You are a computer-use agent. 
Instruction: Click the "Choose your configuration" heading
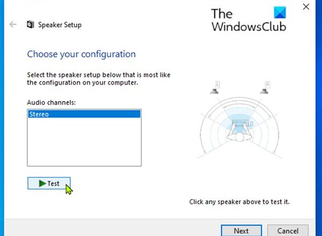click(81, 54)
